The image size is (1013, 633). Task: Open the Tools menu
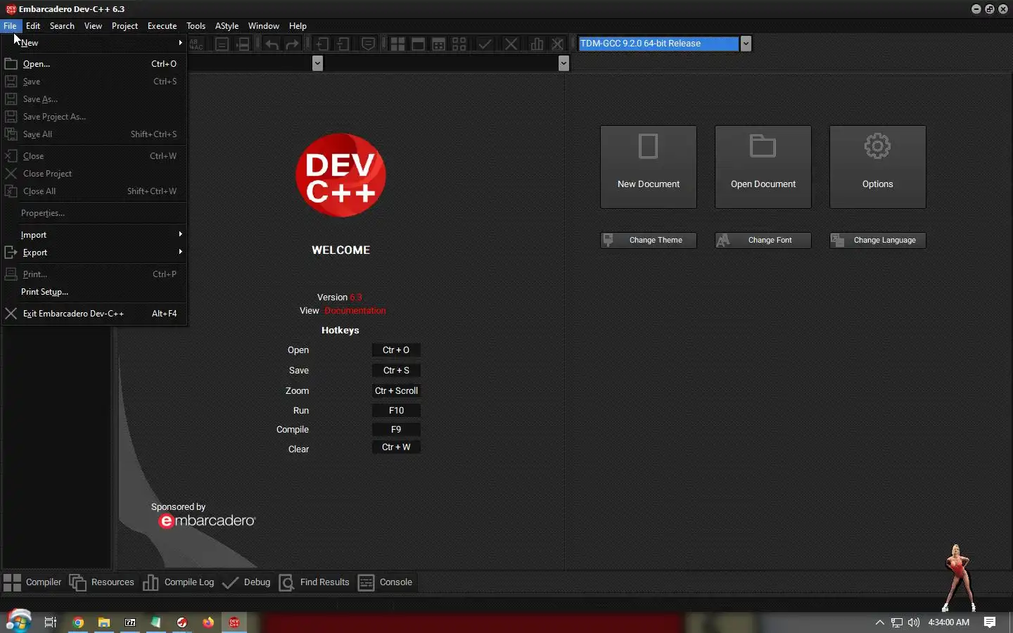(x=196, y=26)
